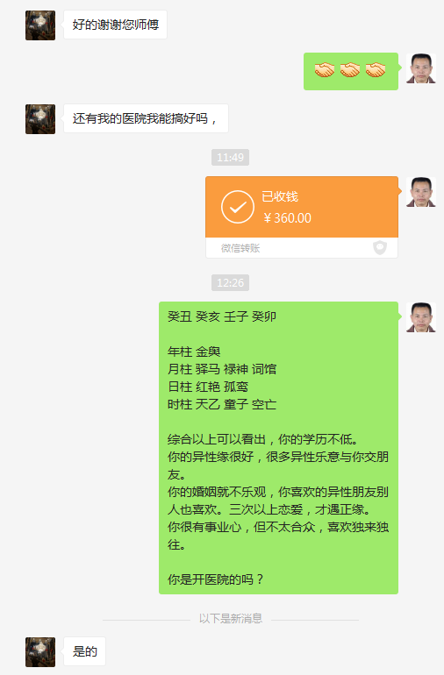
Task: Open avatar beside the 癸丑 癸亥 message
Action: coord(421,317)
